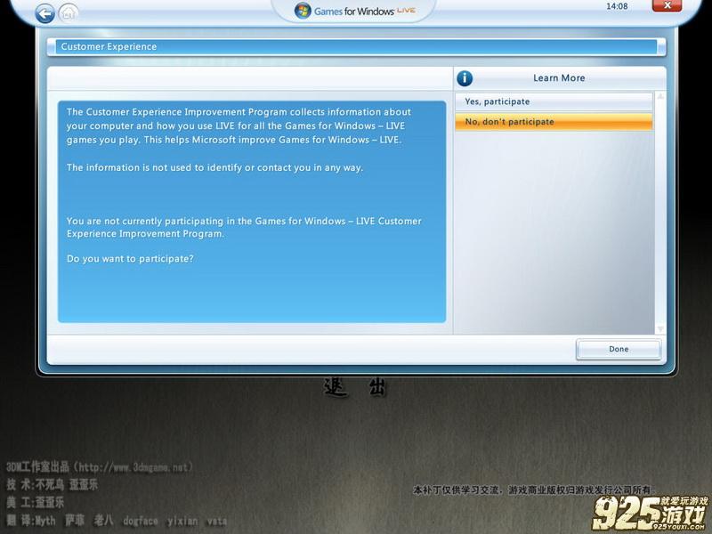Click the options list scrollbar down arrow

pos(660,328)
